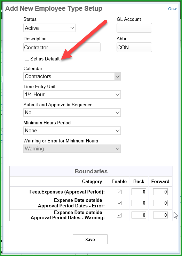The height and width of the screenshot is (256, 182).
Task: Toggle Enable for Expense Date Warning row
Action: pos(119,215)
